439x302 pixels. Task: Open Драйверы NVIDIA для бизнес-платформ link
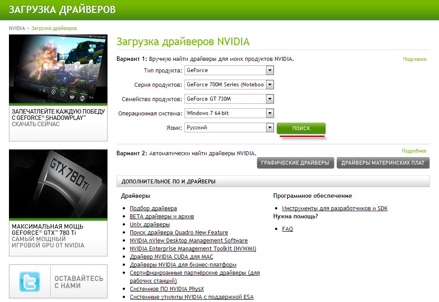pyautogui.click(x=183, y=265)
